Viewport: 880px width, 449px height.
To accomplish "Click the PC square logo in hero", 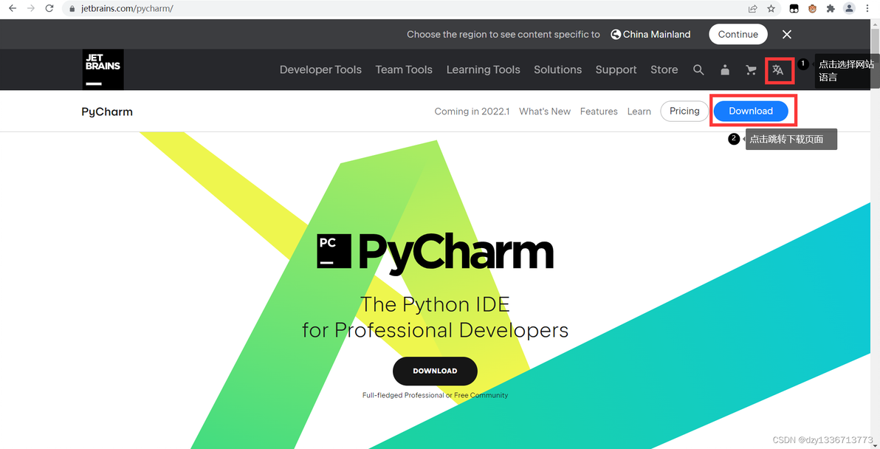I will pos(334,251).
